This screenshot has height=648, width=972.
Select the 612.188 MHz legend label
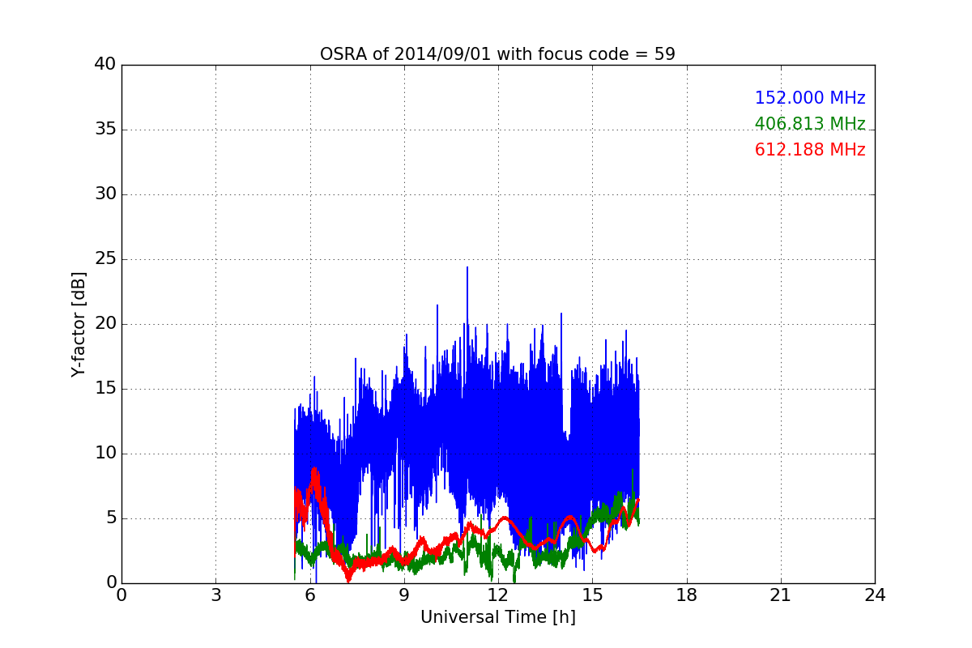(810, 150)
